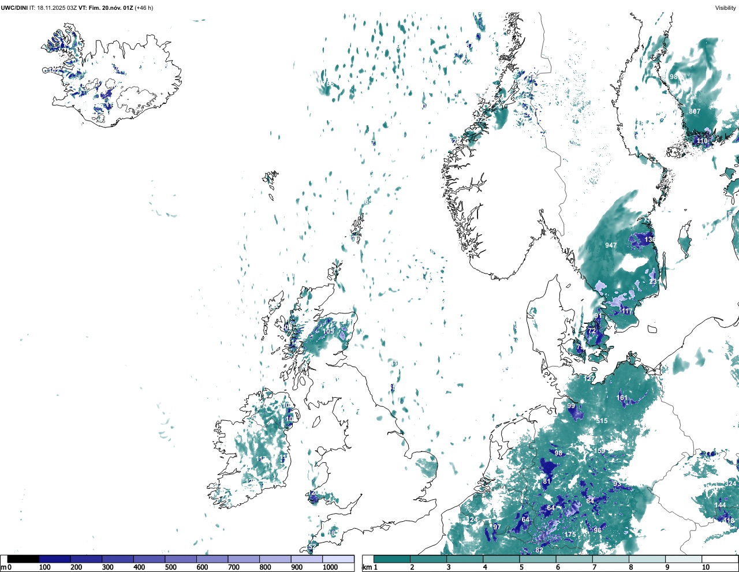Click the '500' tick label on meters legend
The image size is (739, 572).
click(x=171, y=567)
